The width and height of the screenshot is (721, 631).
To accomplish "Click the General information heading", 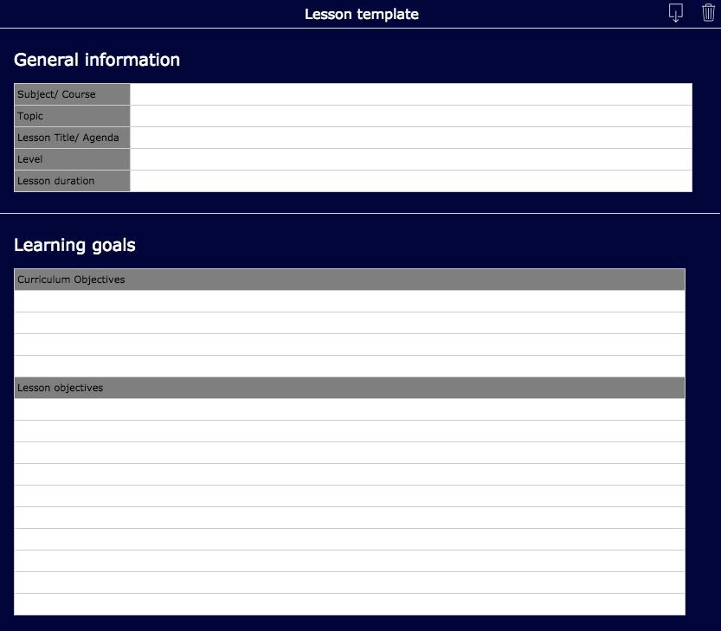I will click(x=97, y=60).
